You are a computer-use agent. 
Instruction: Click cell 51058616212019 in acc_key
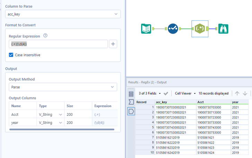coord(175,138)
